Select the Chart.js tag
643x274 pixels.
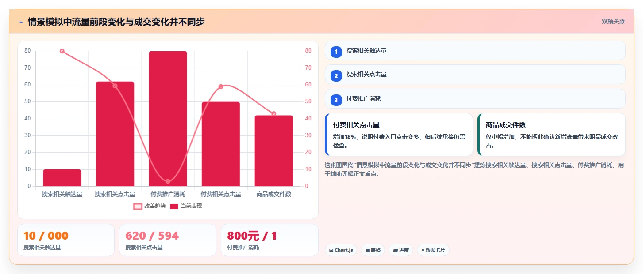point(341,250)
